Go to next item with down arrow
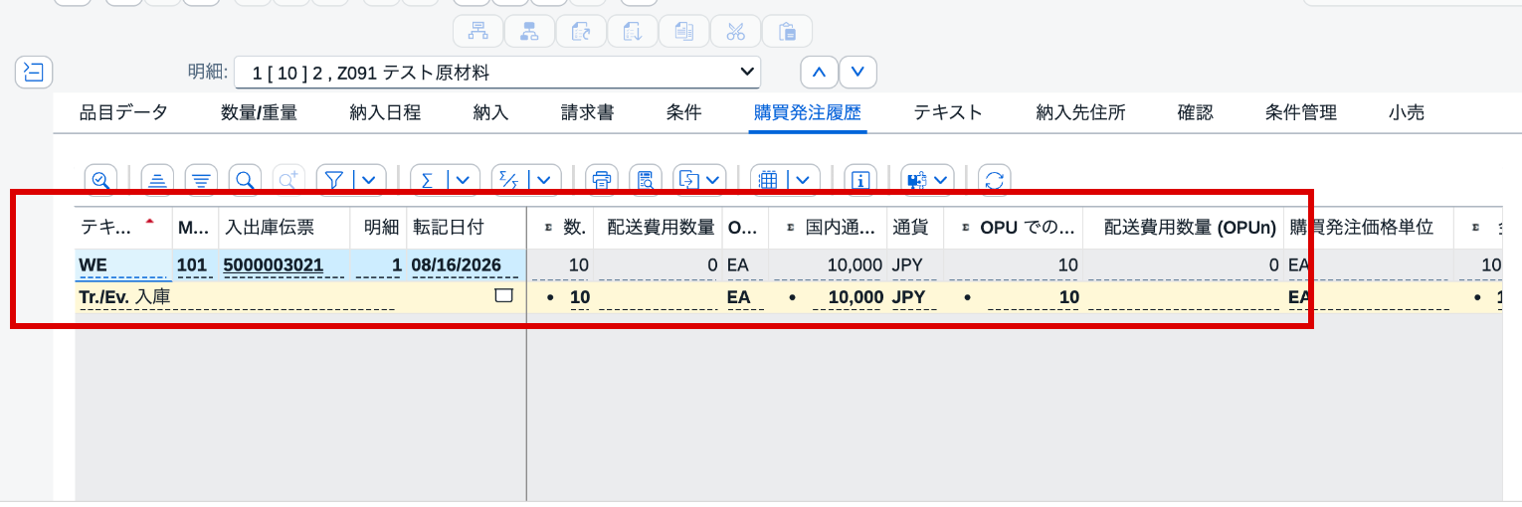Viewport: 1522px width, 507px height. pos(857,72)
